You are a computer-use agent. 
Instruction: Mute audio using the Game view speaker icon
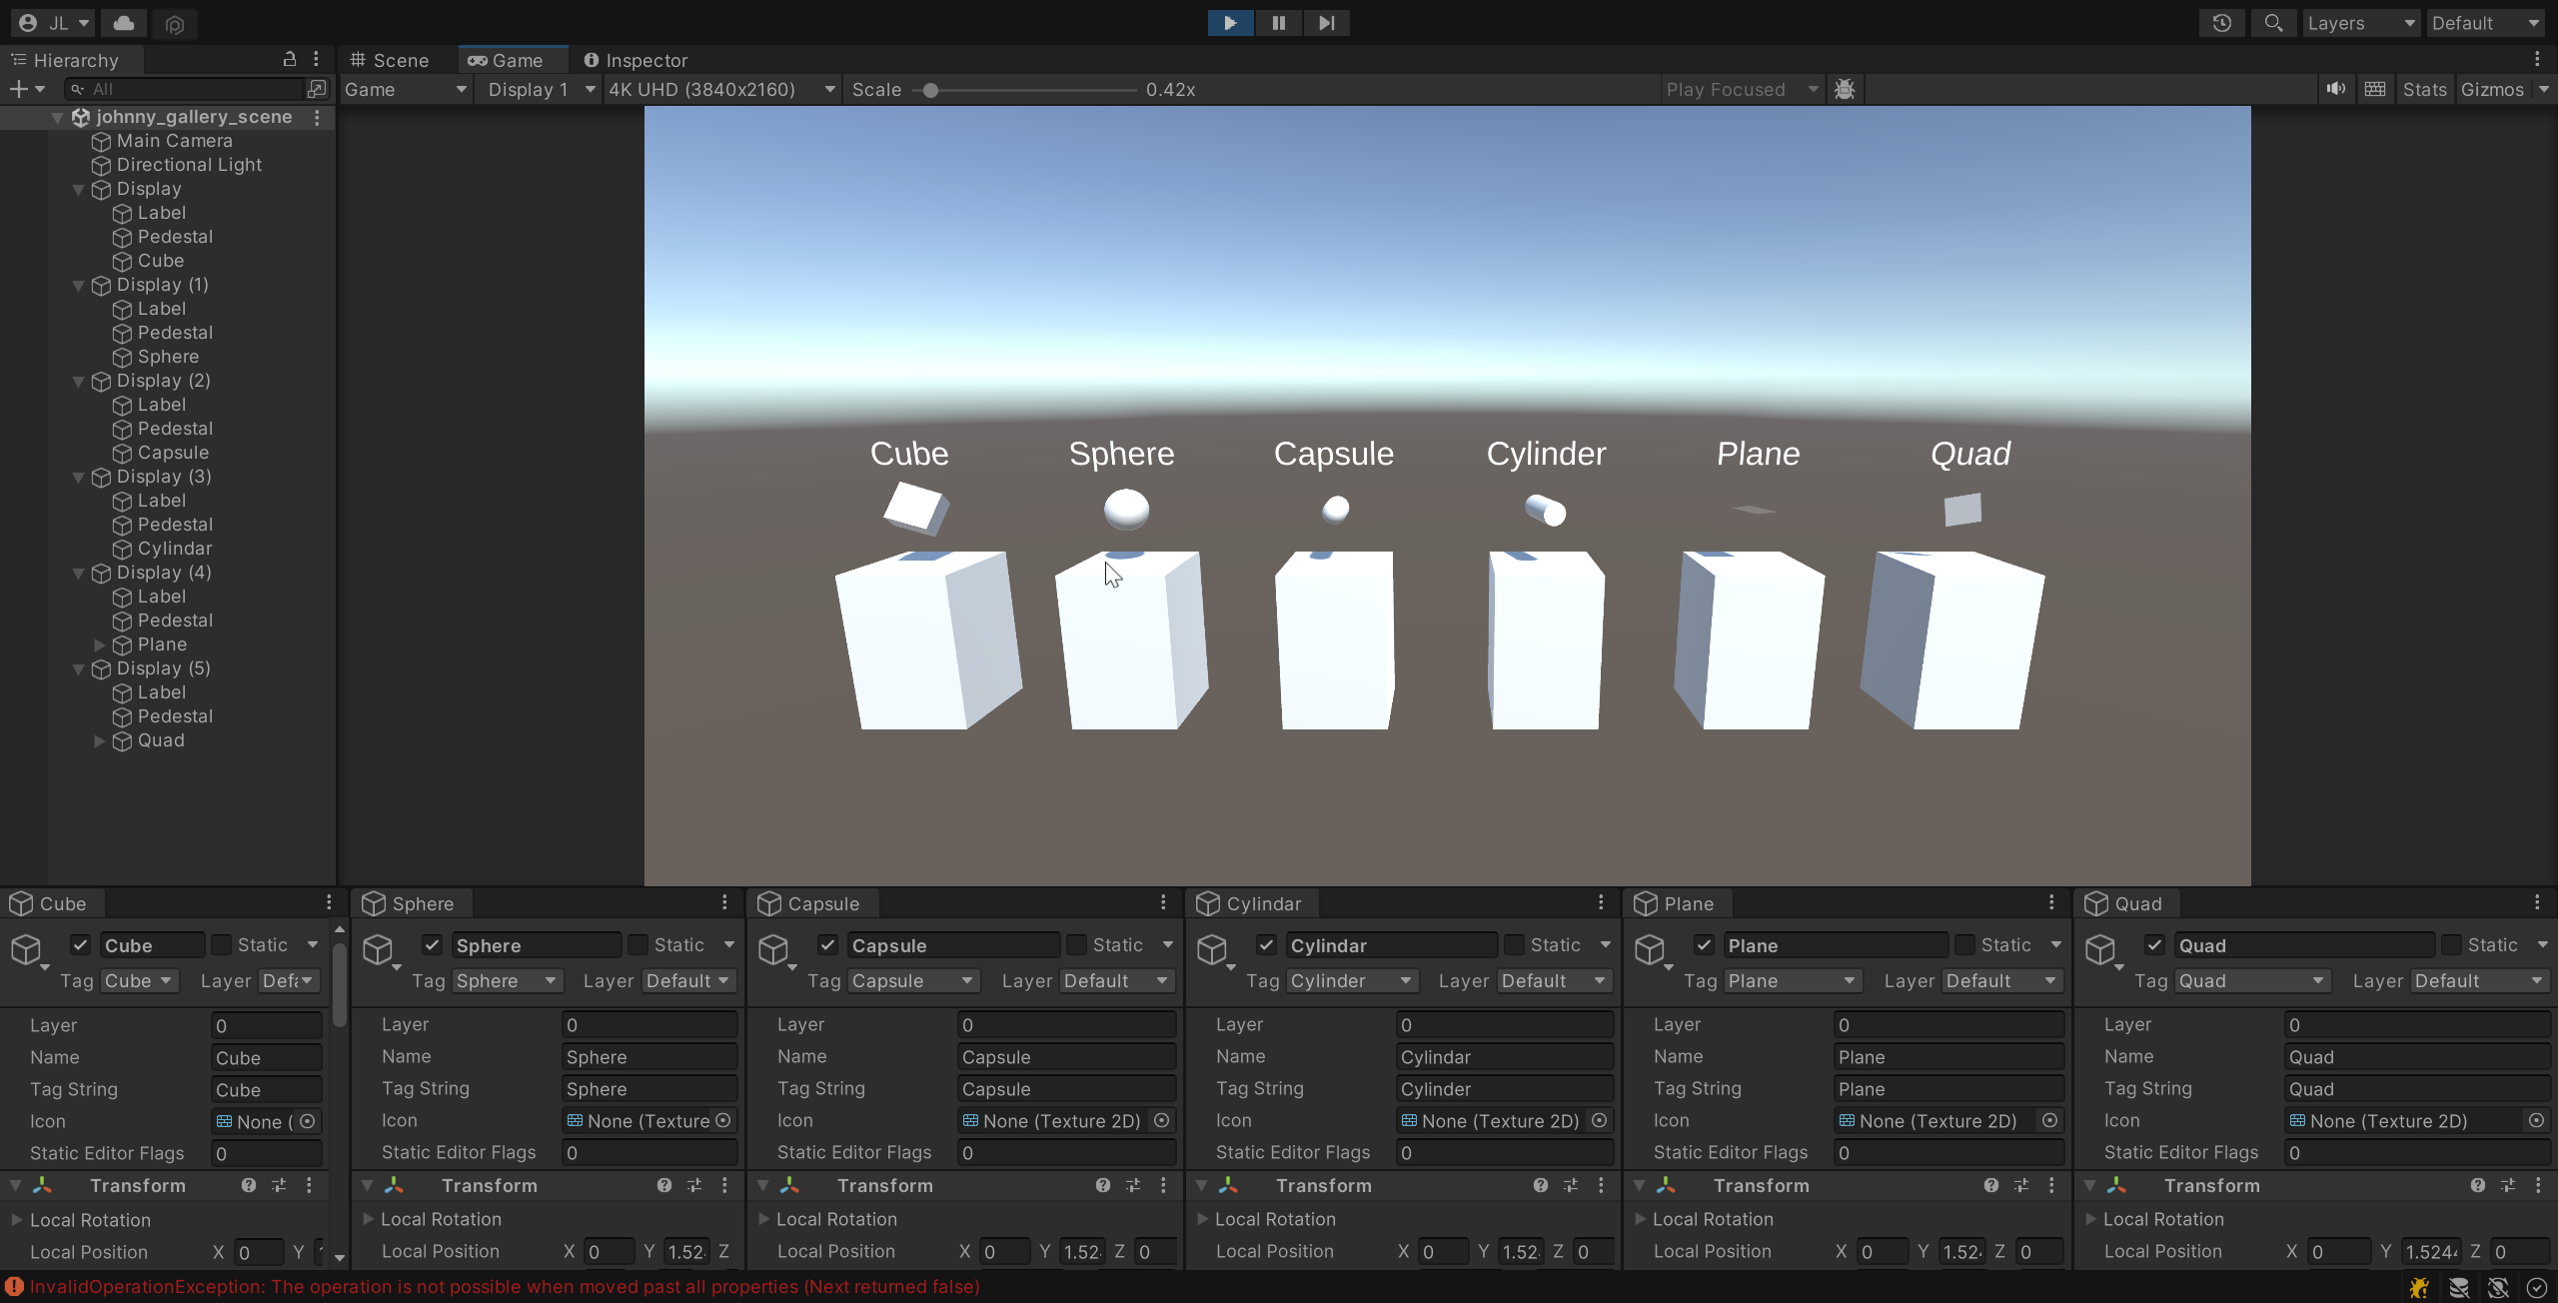pyautogui.click(x=2336, y=89)
